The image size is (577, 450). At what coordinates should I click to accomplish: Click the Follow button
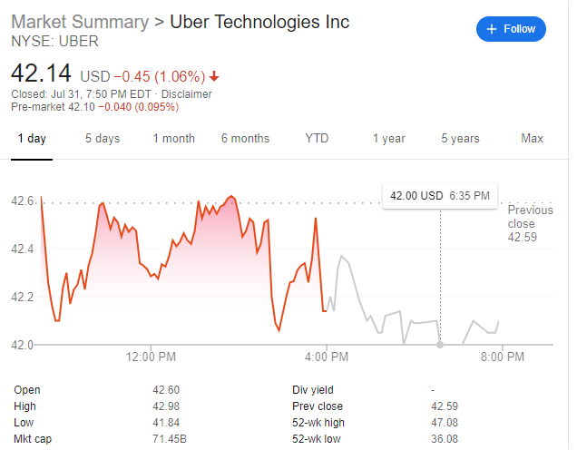click(512, 29)
